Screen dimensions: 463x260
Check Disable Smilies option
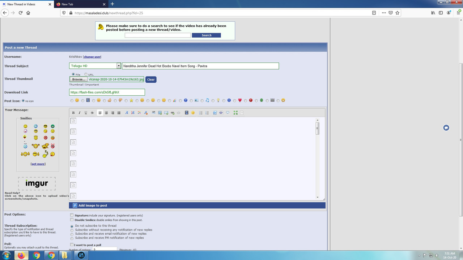(x=72, y=220)
